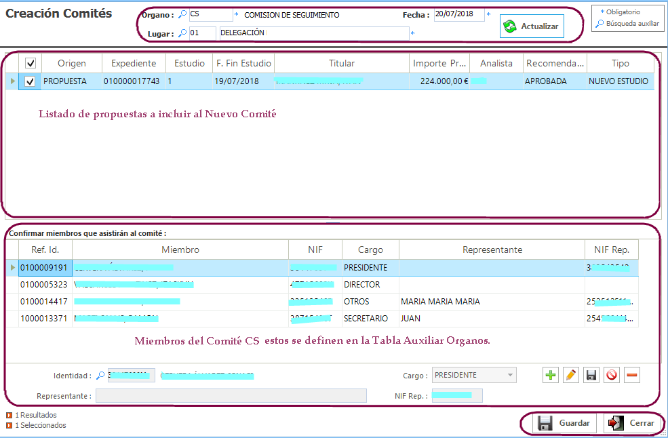This screenshot has width=668, height=438.
Task: Click the 0100009191 row selector arrow
Action: 12,268
